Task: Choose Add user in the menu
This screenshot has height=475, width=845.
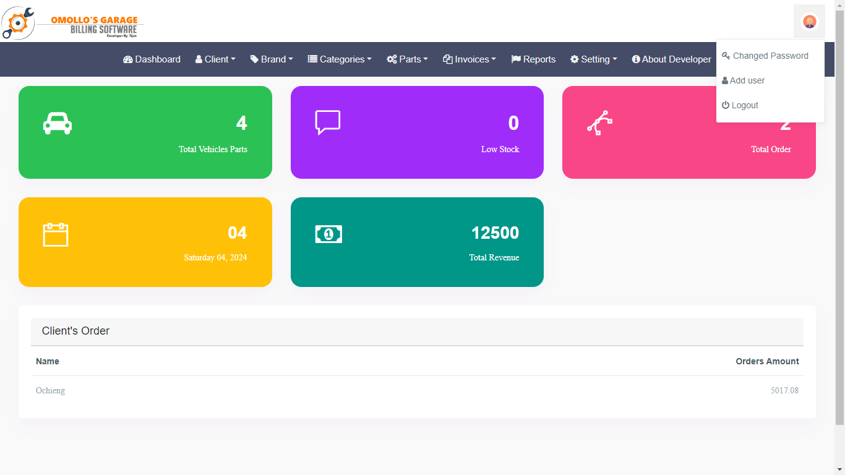Action: [747, 80]
